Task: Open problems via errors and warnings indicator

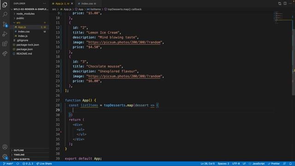Action: (x=28, y=164)
